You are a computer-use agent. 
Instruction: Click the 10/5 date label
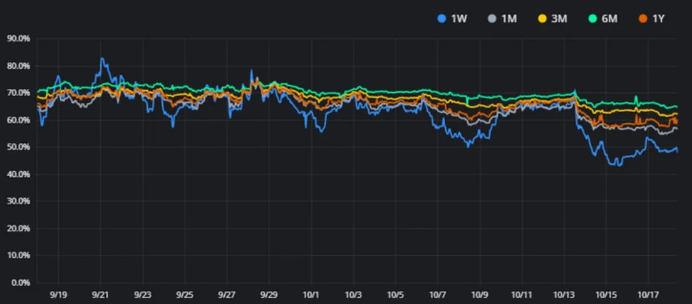pyautogui.click(x=395, y=294)
